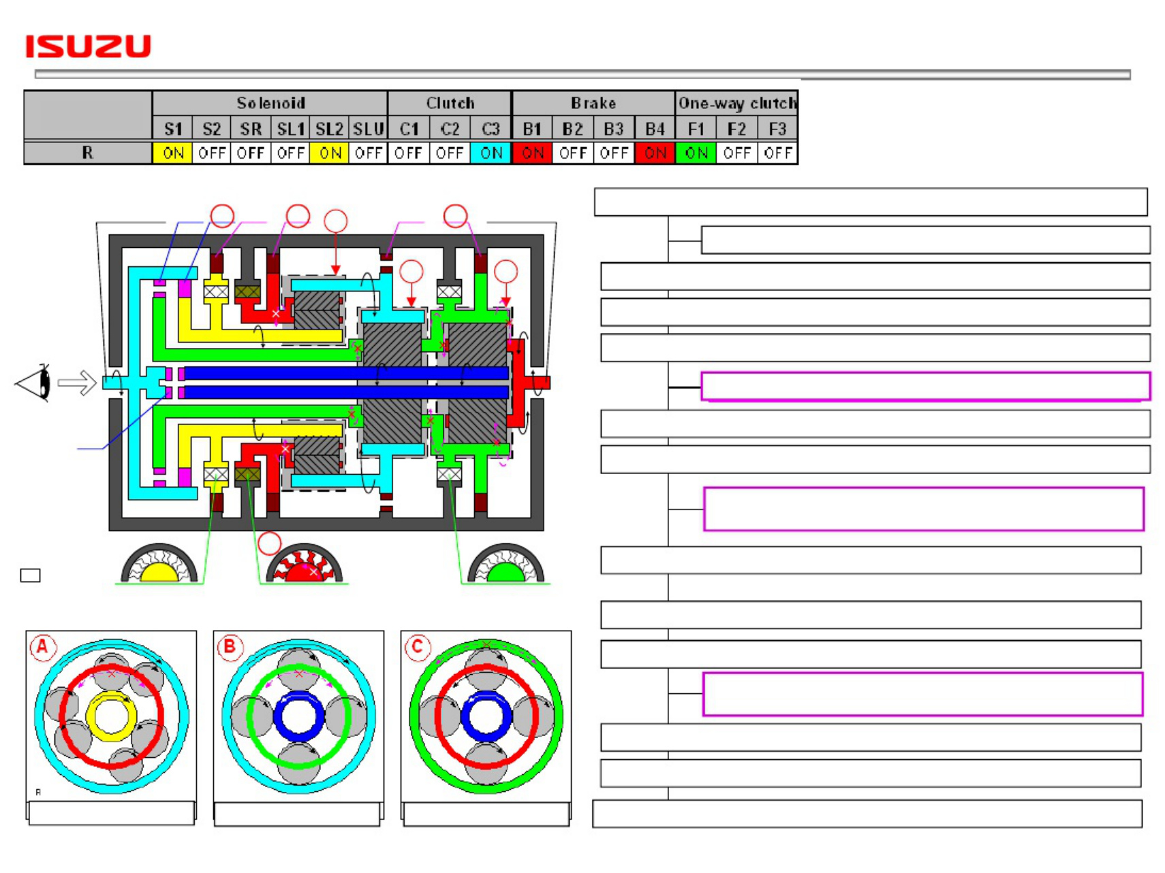Click the eye viewpoint icon beside the gearbox
Screen dimensions: 1165x873
(33, 383)
